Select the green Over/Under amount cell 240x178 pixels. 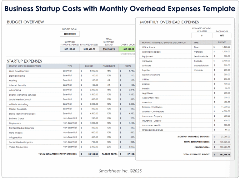(127, 49)
